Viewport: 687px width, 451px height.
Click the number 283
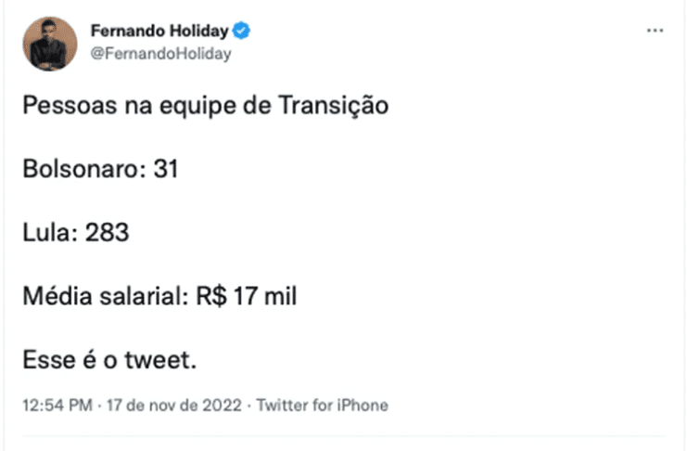pos(107,233)
